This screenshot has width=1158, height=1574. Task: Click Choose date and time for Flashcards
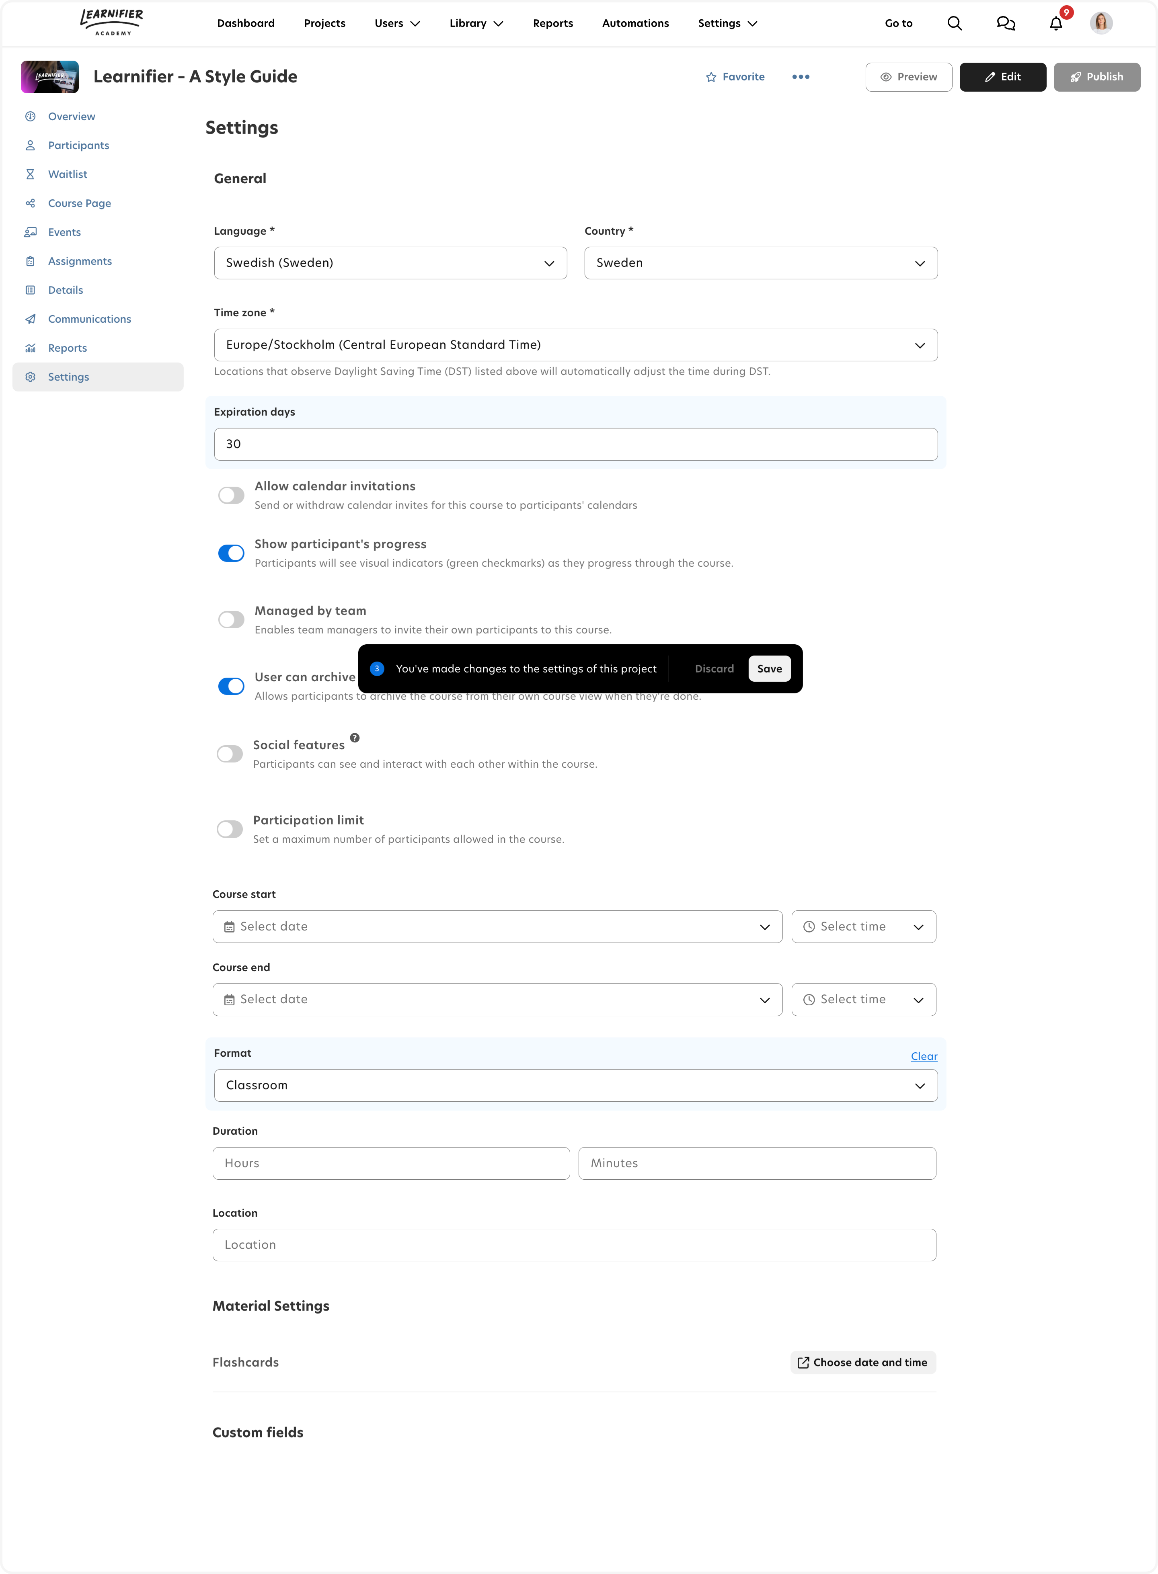[863, 1362]
